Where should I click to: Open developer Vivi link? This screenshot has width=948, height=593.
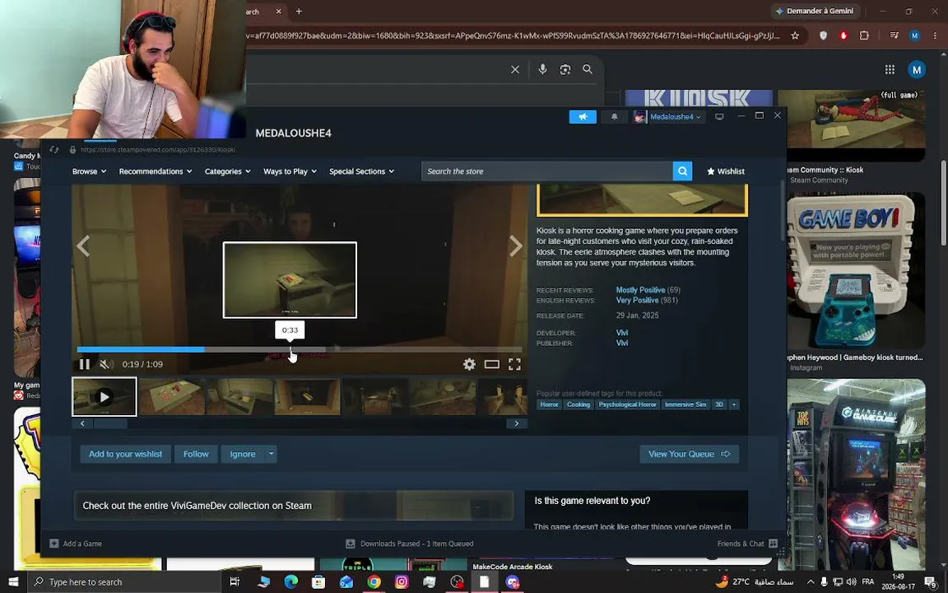tap(621, 333)
